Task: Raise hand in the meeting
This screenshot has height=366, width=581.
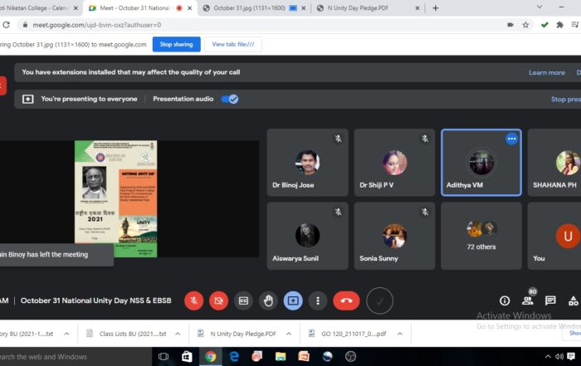Action: 268,300
